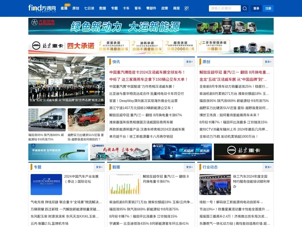302x227 pixels.
Task: Open 卡车 in the navigation bar
Action: tap(126, 8)
